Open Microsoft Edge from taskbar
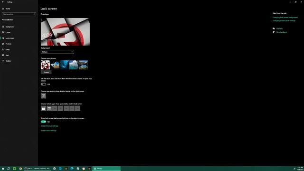Screen dimensions: 304x171 tap(72, 169)
